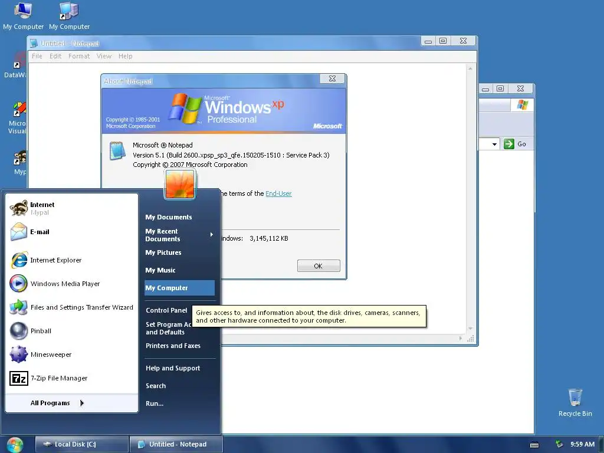
Task: Click the green network tray icon
Action: (x=559, y=444)
